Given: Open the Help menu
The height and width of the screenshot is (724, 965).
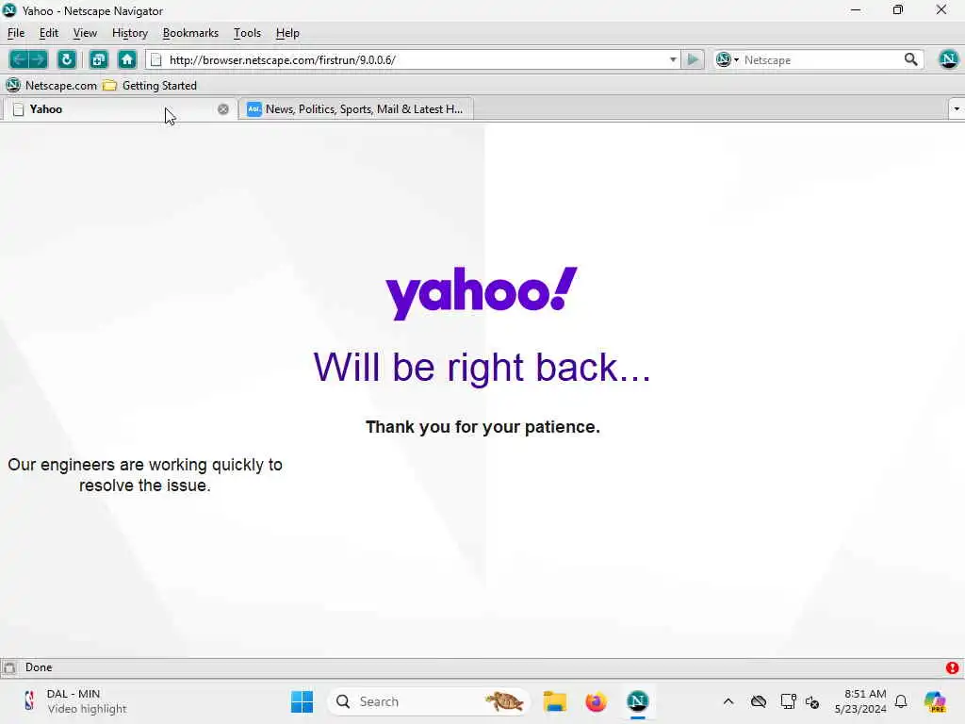Looking at the screenshot, I should click(x=287, y=33).
